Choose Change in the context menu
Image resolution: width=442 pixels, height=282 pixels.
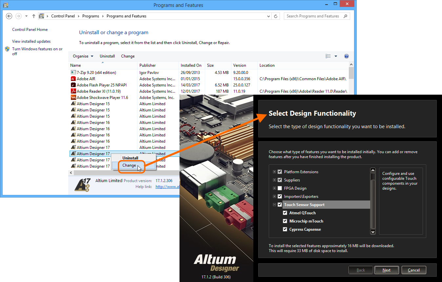click(129, 165)
